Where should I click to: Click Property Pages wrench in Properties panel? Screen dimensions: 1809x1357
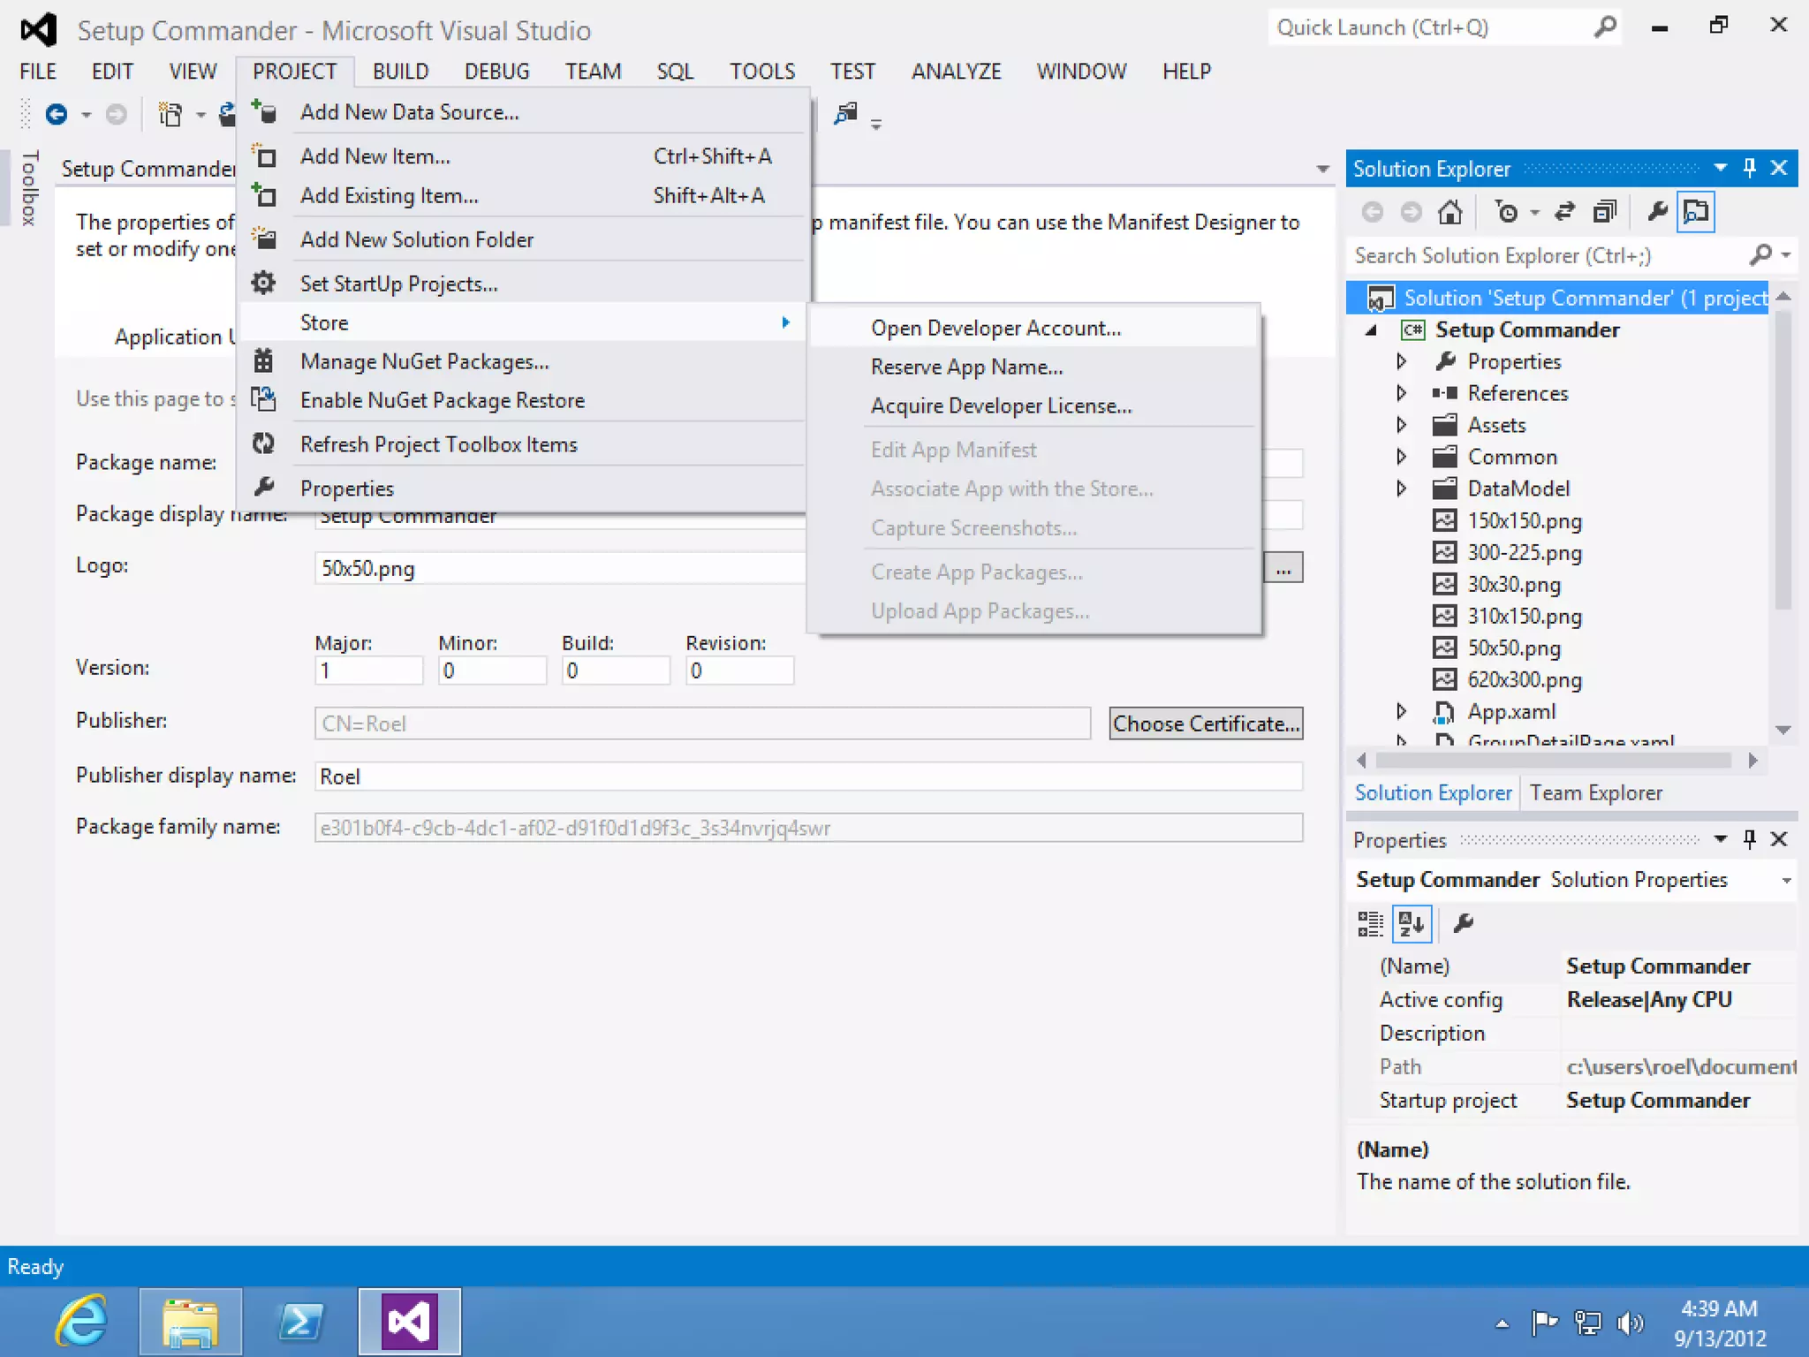coord(1463,924)
